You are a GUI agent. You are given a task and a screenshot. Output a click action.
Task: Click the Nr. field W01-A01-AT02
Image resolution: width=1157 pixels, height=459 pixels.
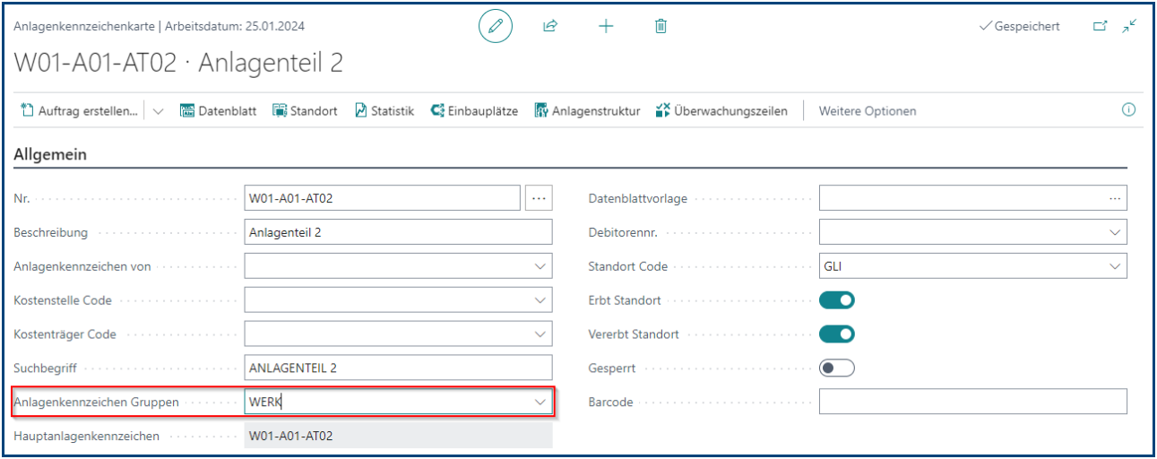coord(382,198)
